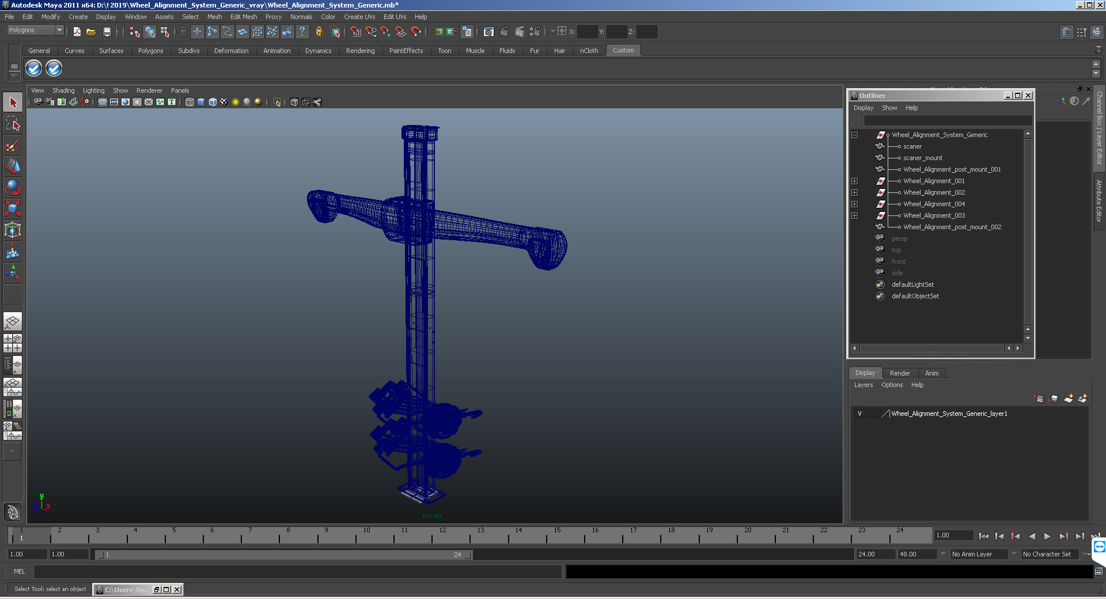Select defaultLightSet in the Outliner

click(x=912, y=285)
